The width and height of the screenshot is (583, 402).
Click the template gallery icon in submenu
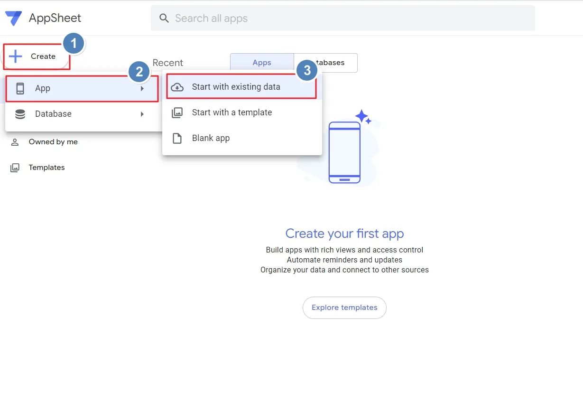(x=177, y=112)
